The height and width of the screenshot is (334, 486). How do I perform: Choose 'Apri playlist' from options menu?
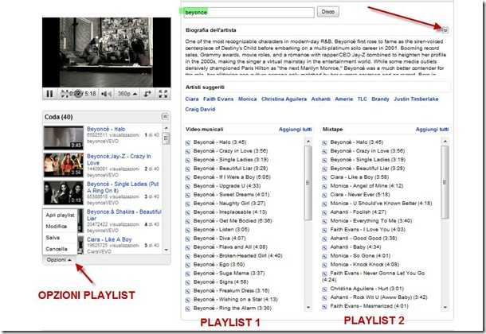pos(60,215)
